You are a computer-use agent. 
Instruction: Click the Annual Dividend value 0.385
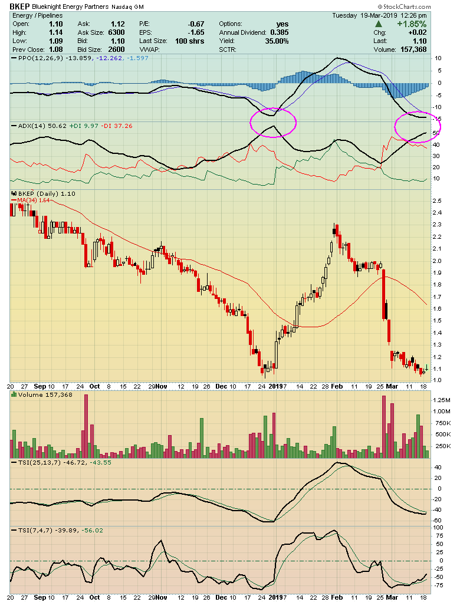(280, 32)
